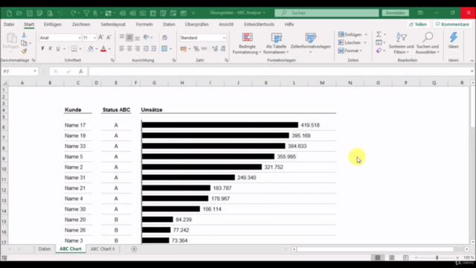Click merge and center cells icon
The height and width of the screenshot is (268, 476).
[x=164, y=48]
